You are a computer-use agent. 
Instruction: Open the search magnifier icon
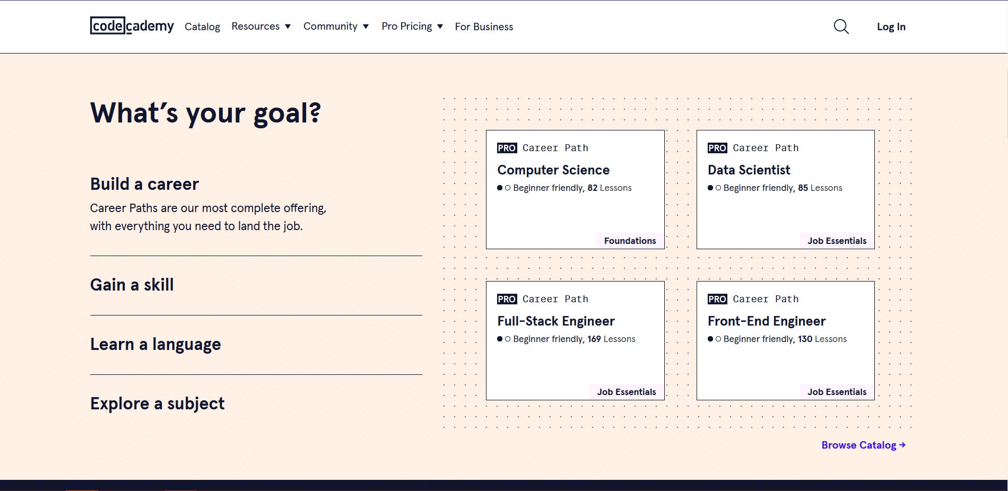(x=841, y=27)
